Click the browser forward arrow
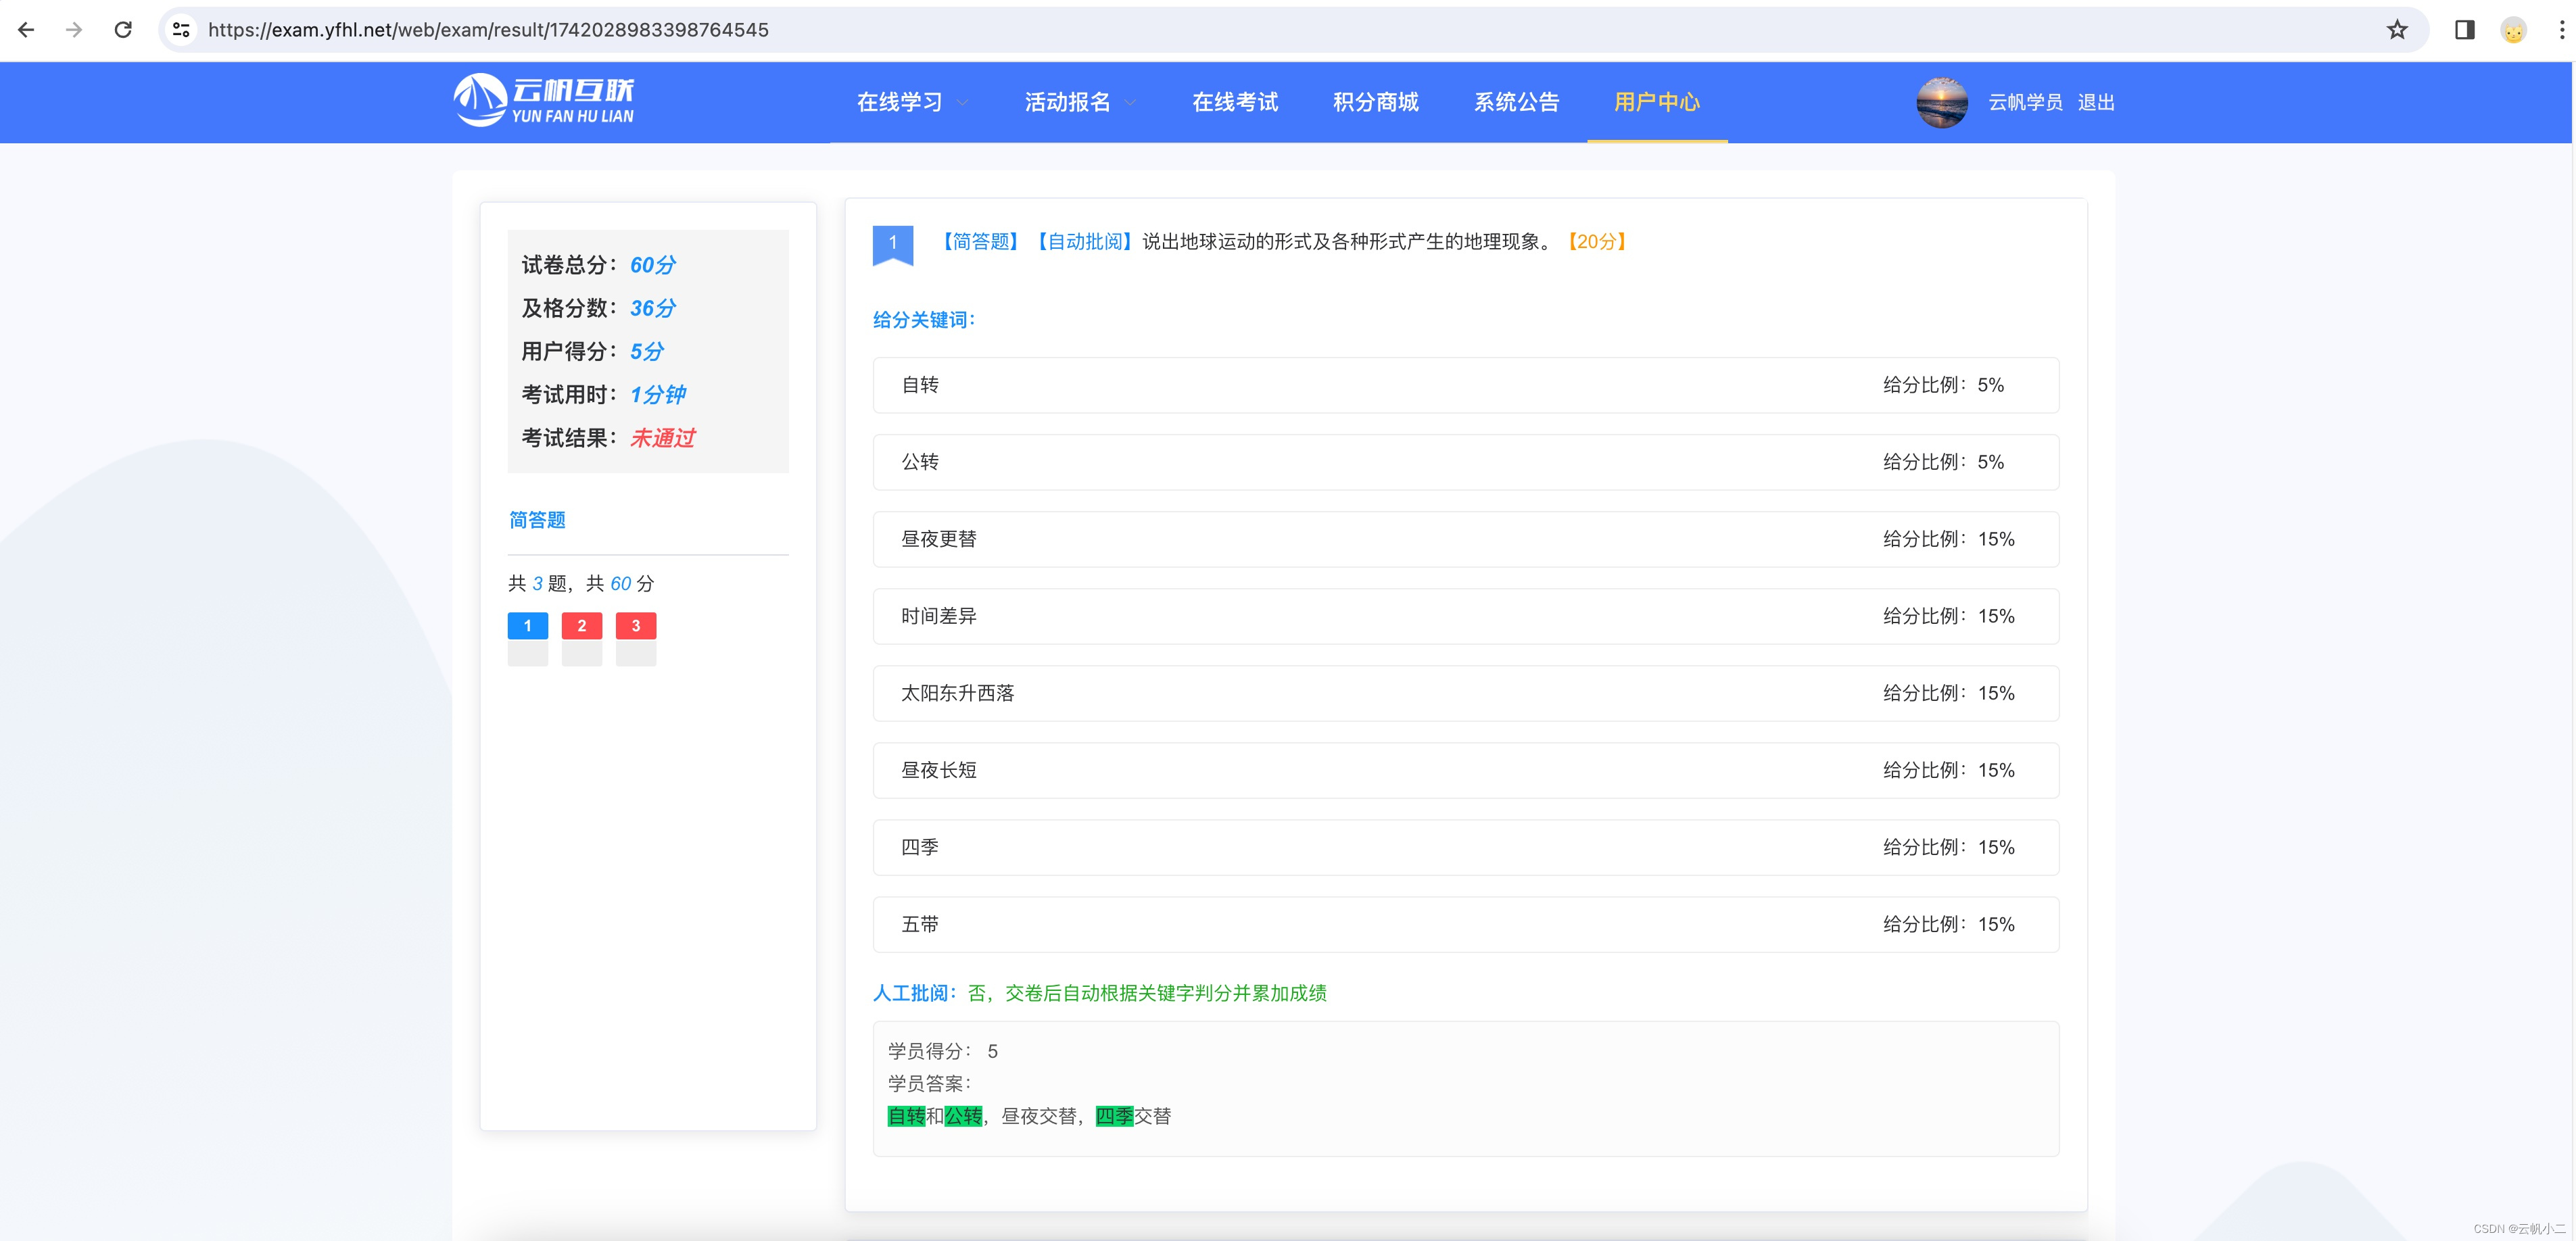This screenshot has height=1241, width=2576. click(x=74, y=30)
